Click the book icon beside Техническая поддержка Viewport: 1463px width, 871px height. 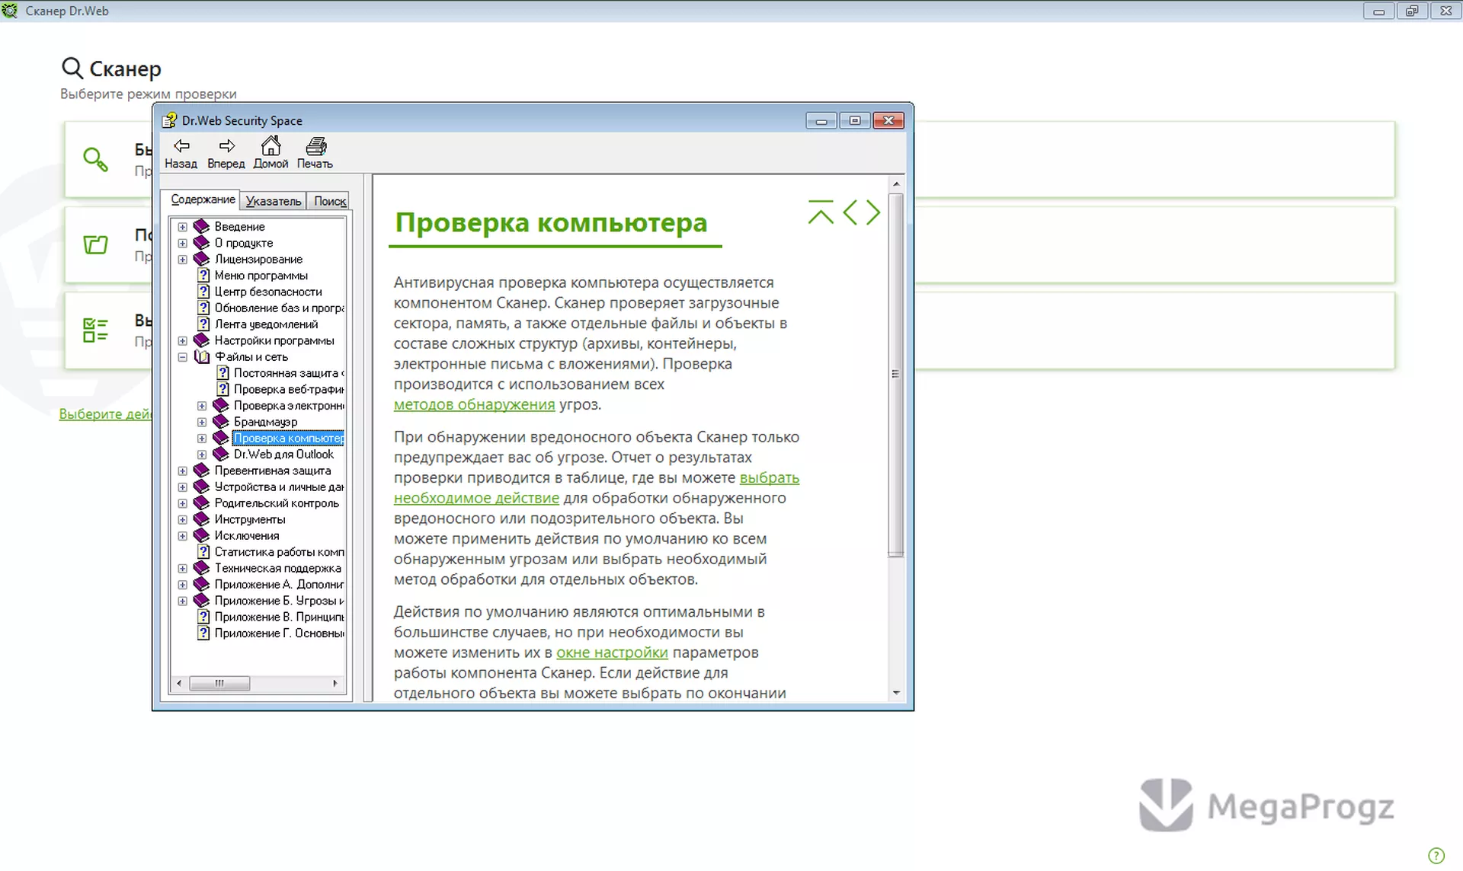(x=202, y=568)
